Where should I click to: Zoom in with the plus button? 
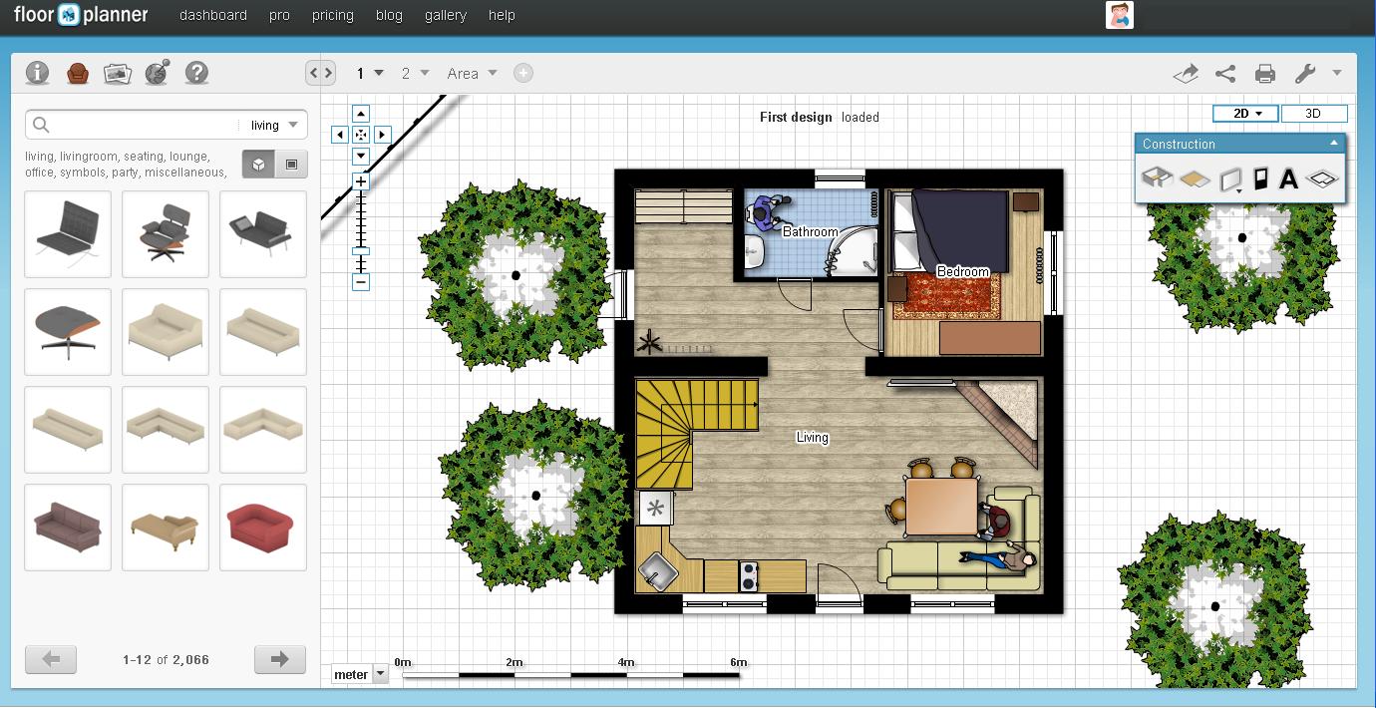tap(361, 181)
